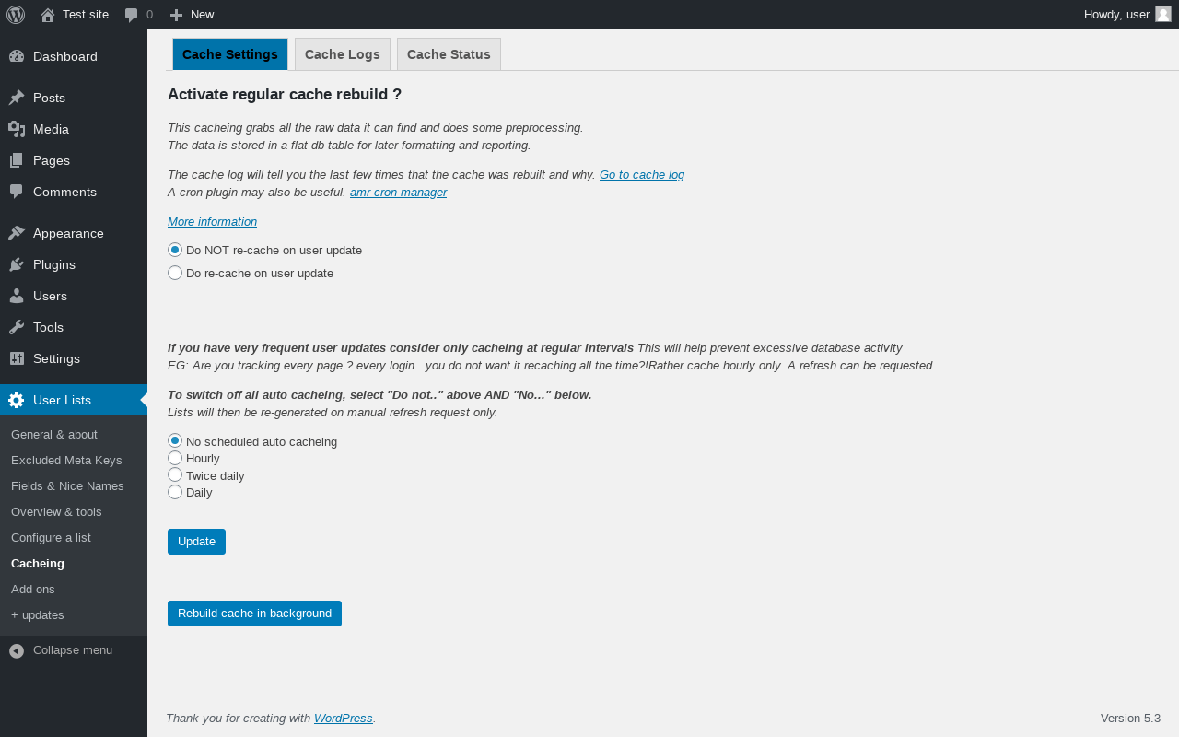Open the Dashboard speedometer icon
Viewport: 1179px width, 737px height.
click(x=17, y=56)
